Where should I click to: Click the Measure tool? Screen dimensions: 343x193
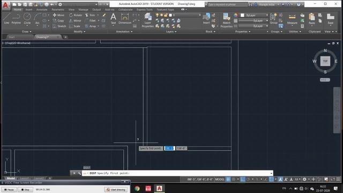pyautogui.click(x=292, y=19)
